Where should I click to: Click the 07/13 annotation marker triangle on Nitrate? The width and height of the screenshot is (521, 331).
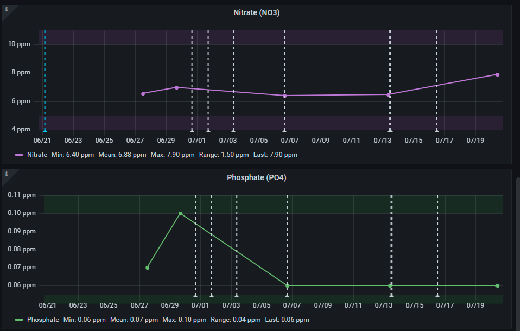[x=390, y=130]
